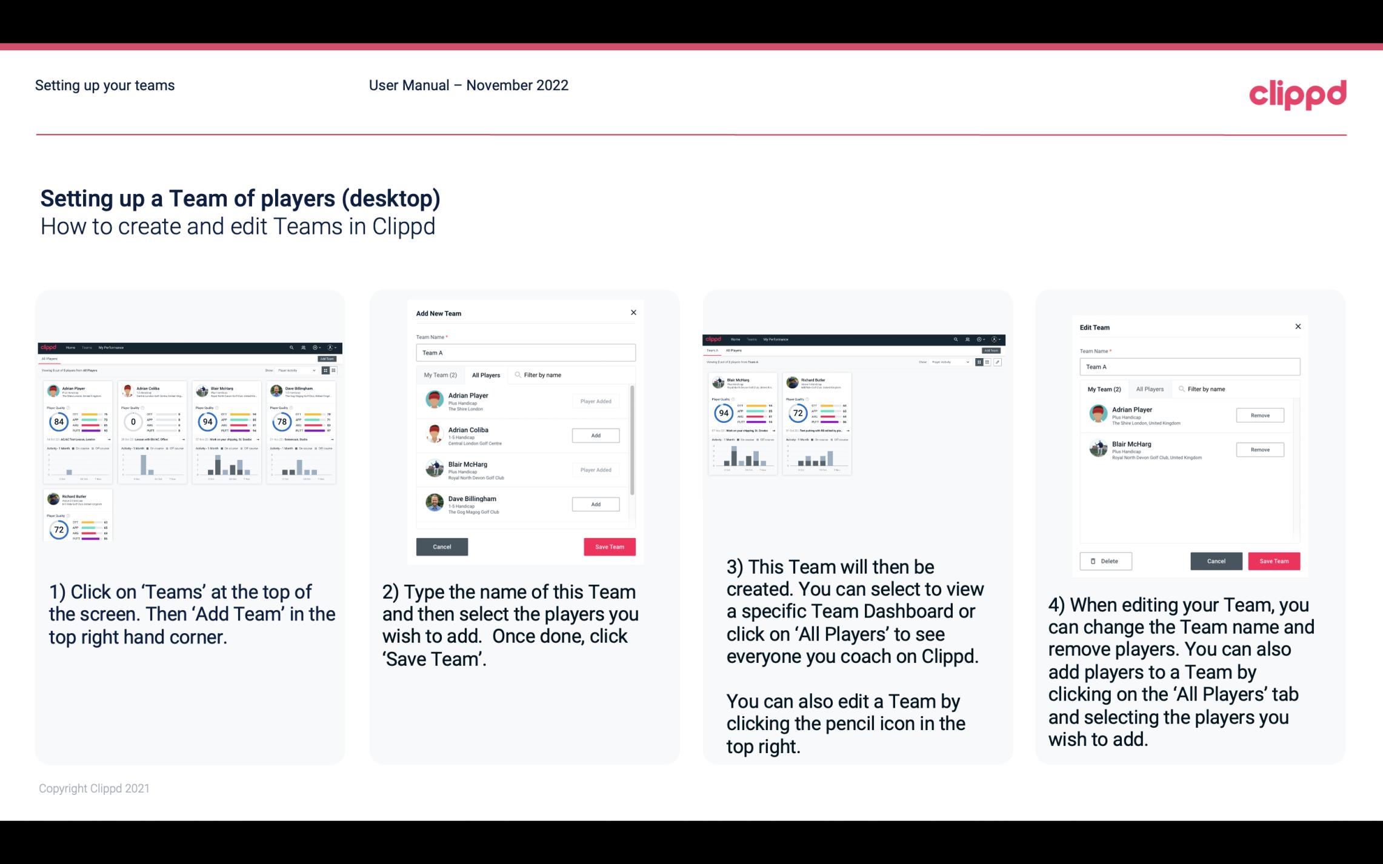The width and height of the screenshot is (1383, 864).
Task: Check the Filter by name option in Add New Team
Action: point(544,375)
